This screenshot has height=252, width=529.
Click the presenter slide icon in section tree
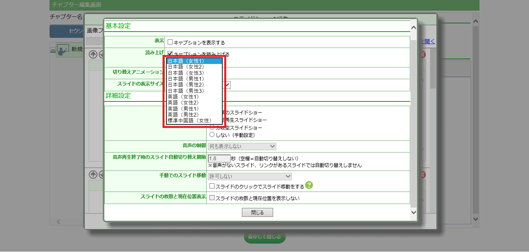pyautogui.click(x=63, y=49)
